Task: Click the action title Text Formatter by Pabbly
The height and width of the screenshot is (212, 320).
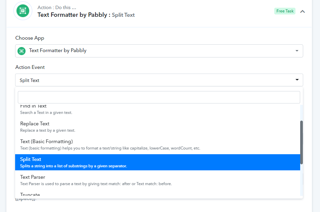Action: [72, 15]
